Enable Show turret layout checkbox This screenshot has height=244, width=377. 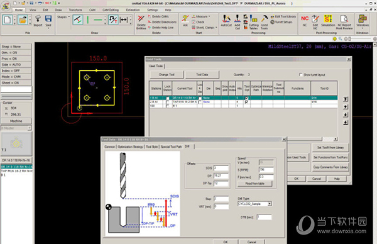pos(301,75)
